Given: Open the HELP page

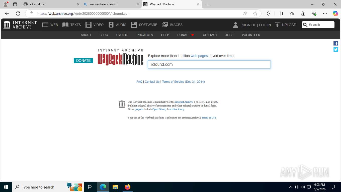Looking at the screenshot, I should 165,35.
